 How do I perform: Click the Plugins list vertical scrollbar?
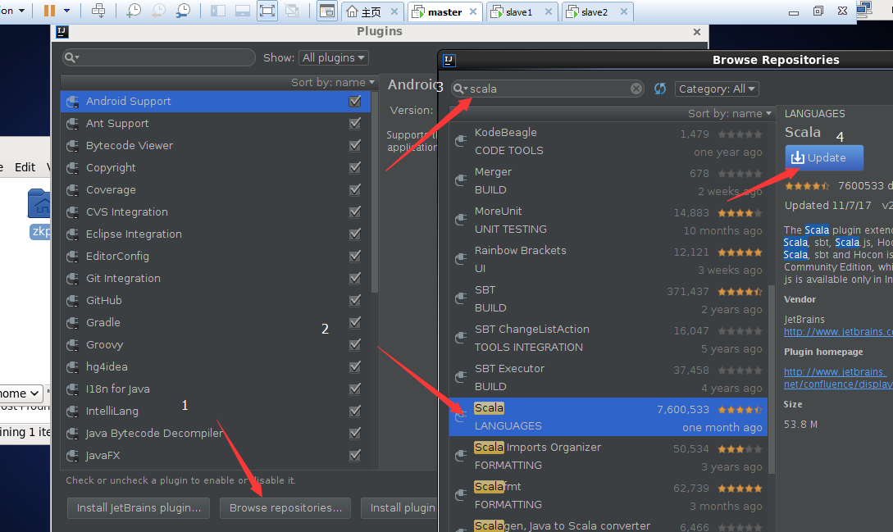(x=374, y=193)
